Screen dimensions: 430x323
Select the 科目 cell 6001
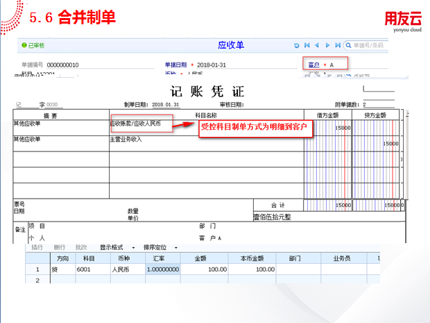click(x=93, y=270)
